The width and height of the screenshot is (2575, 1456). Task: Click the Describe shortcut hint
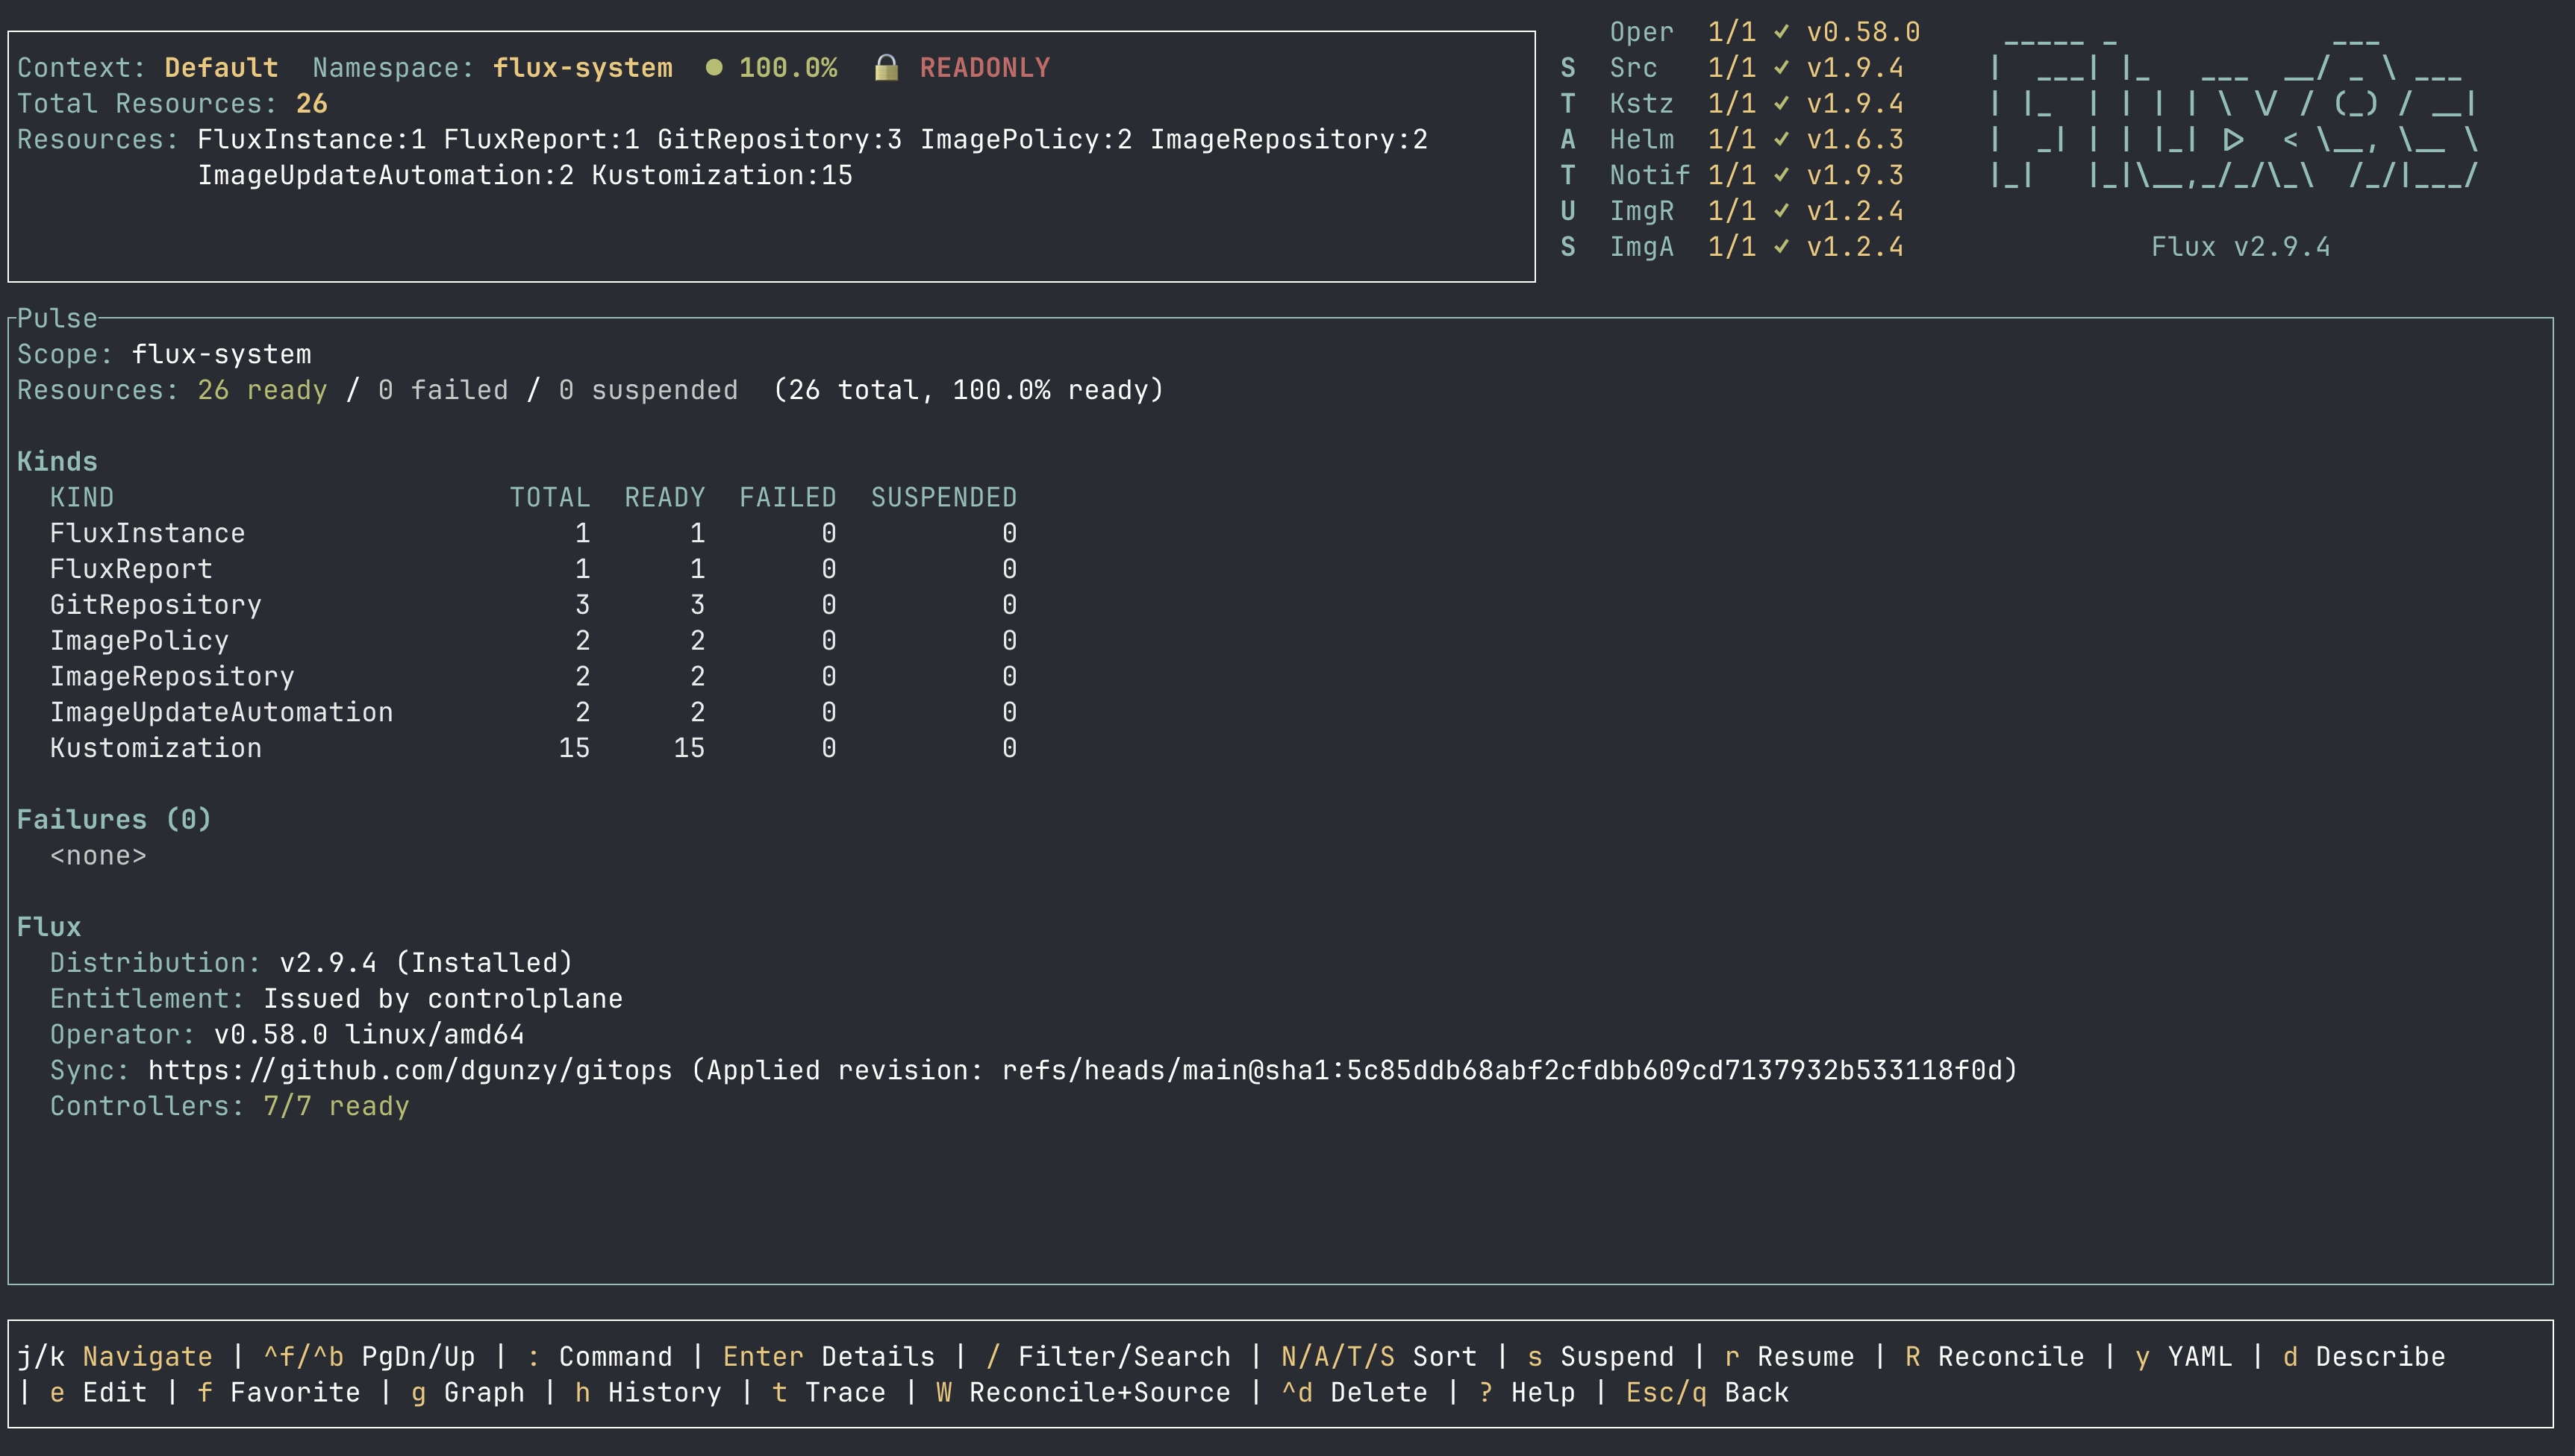coord(2364,1357)
